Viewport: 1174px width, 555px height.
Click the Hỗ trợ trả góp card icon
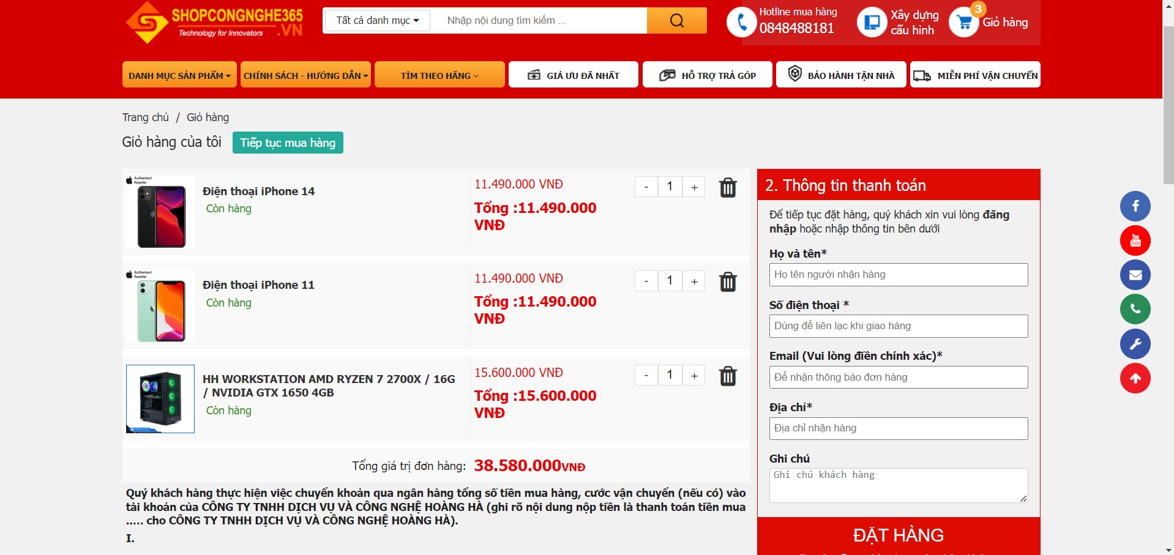click(x=667, y=75)
